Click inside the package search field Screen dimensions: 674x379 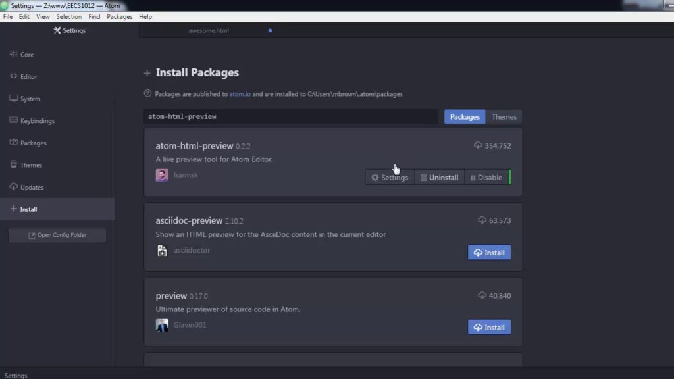[x=290, y=115]
